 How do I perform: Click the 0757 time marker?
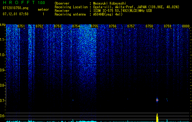(131, 26)
